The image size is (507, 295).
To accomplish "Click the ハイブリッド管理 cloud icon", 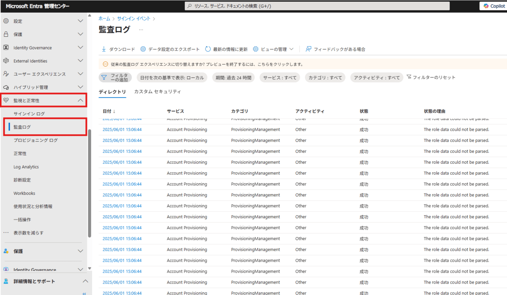I will [x=6, y=87].
